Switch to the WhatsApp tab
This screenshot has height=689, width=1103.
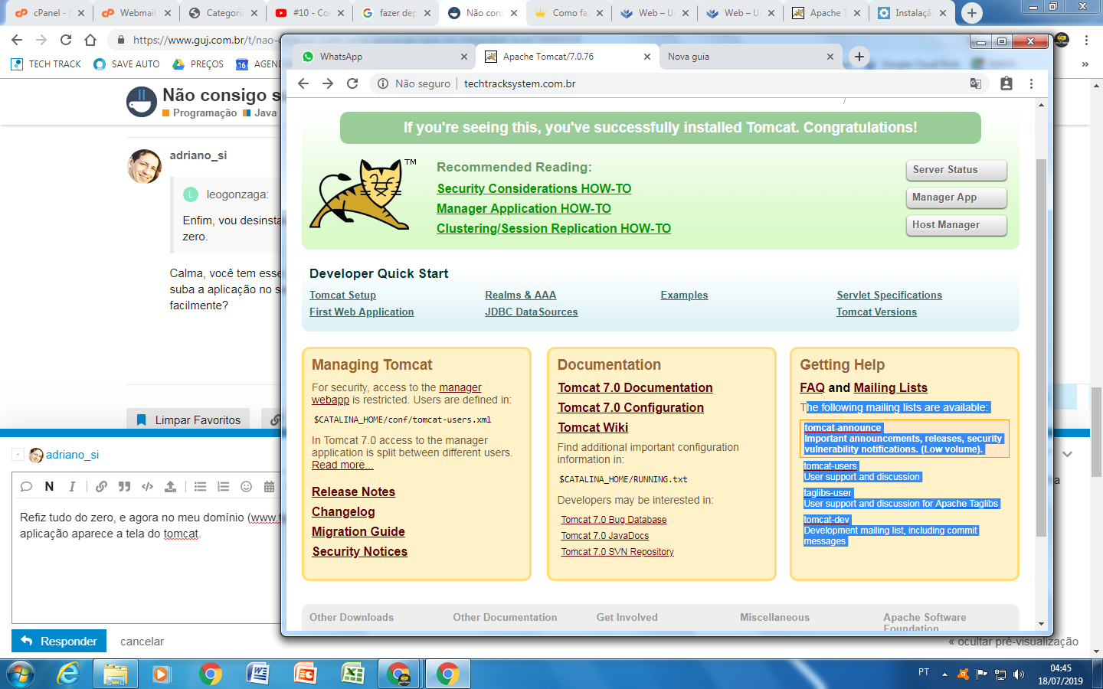pyautogui.click(x=383, y=57)
